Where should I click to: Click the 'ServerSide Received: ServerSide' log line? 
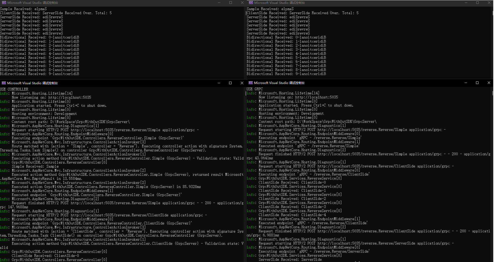pyautogui.click(x=290, y=259)
